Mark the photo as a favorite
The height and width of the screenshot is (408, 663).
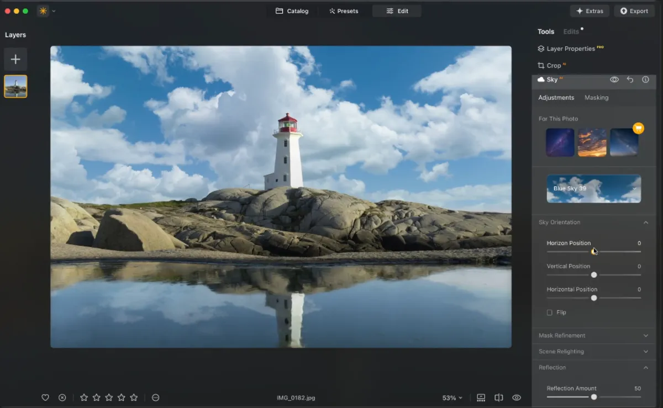45,397
